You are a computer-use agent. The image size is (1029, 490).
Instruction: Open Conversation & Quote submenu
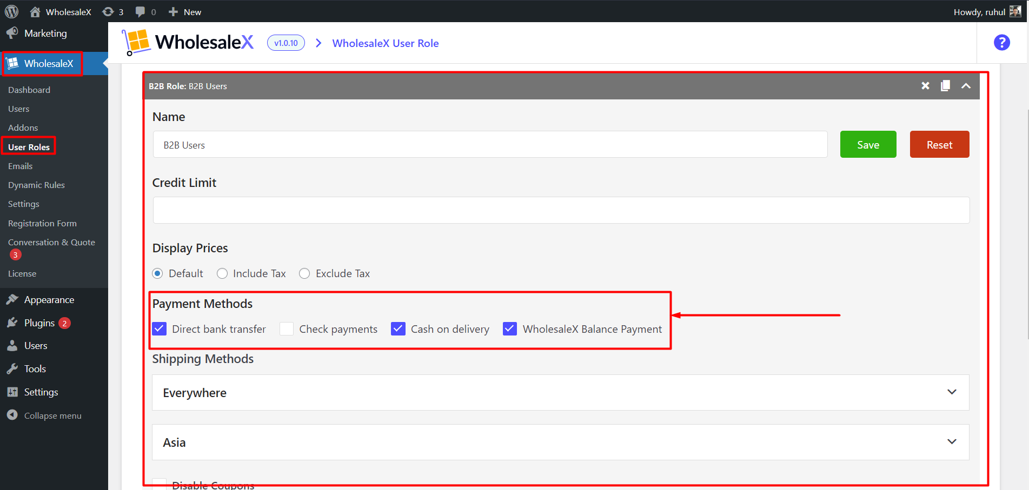tap(51, 243)
